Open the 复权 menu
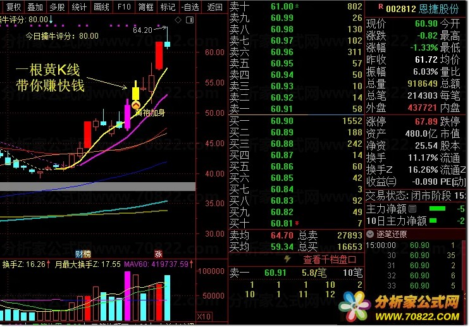The width and height of the screenshot is (470, 327). 13,7
